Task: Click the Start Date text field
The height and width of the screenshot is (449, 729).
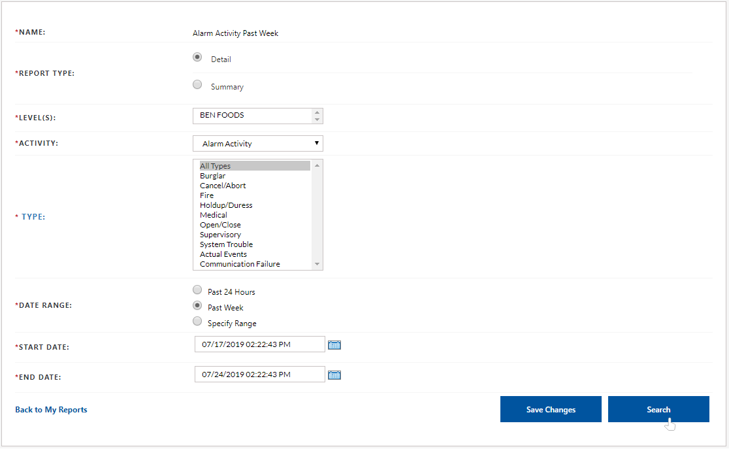Action: coord(259,344)
